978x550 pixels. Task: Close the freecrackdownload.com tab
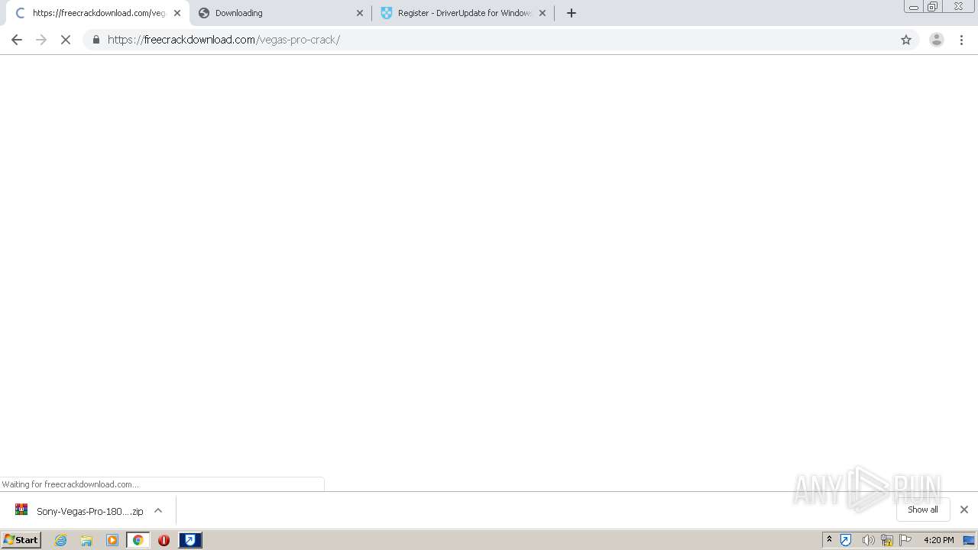[177, 13]
